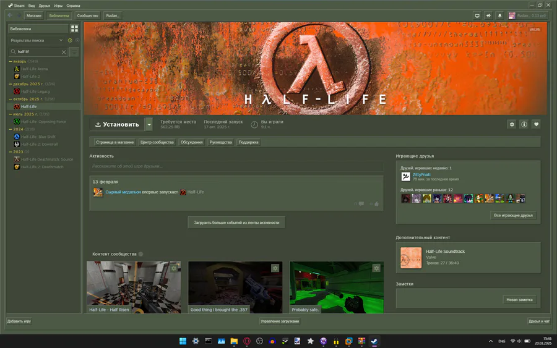Select Half-Life 2: DownFall entry
Viewport: 557px width, 348px height.
pos(39,145)
